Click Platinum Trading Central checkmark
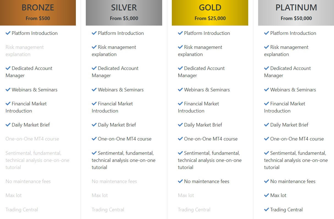 pyautogui.click(x=266, y=210)
